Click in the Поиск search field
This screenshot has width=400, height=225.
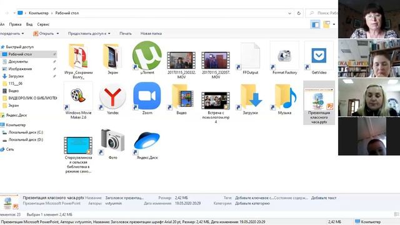[x=322, y=13]
